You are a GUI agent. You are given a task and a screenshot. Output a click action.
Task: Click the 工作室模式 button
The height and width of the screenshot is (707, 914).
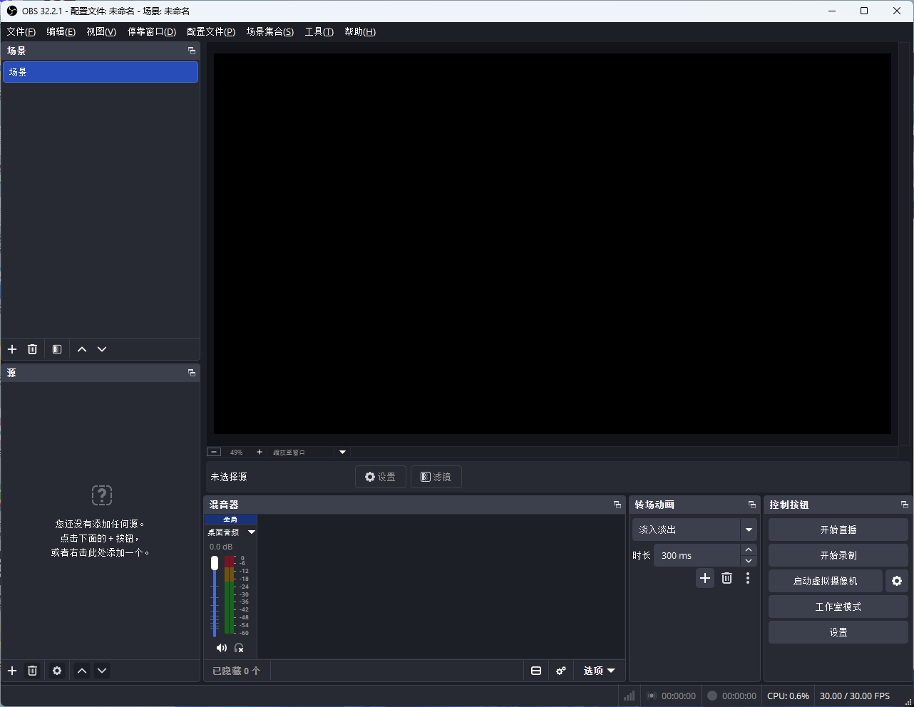pos(838,607)
